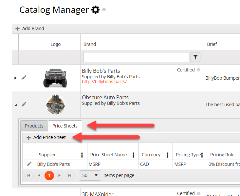This screenshot has height=196, width=240.
Task: Click the Currency column header
Action: click(151, 155)
